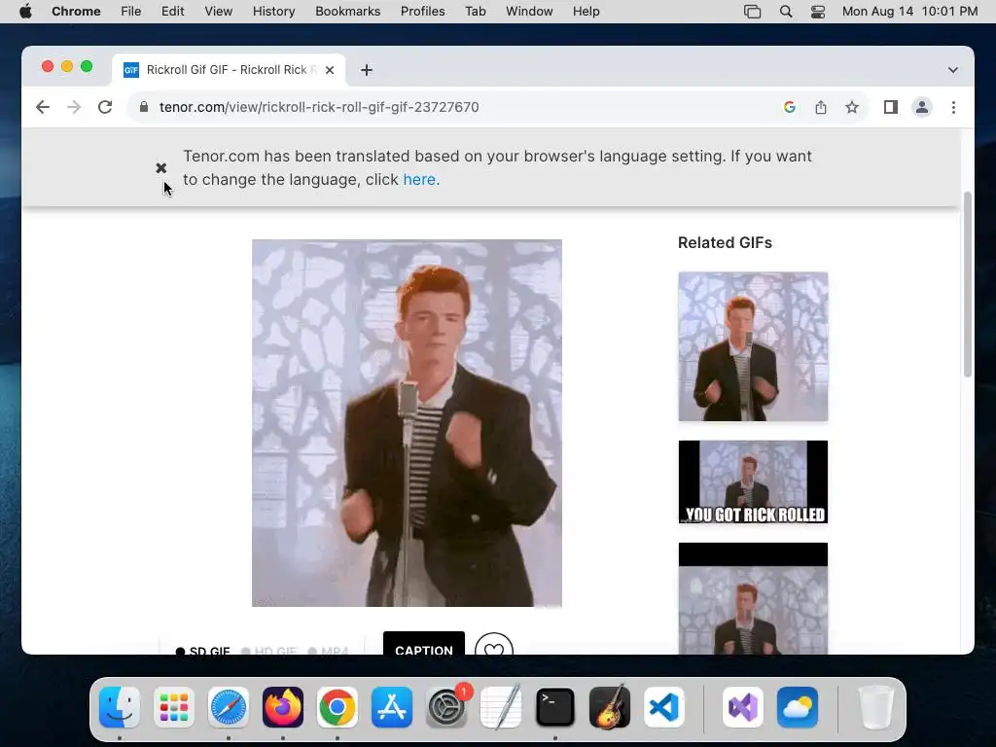Click the Google icon in address bar

[790, 107]
